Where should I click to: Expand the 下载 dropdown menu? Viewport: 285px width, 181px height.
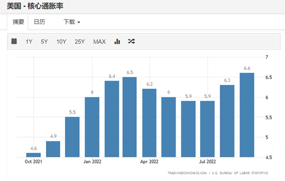point(72,22)
